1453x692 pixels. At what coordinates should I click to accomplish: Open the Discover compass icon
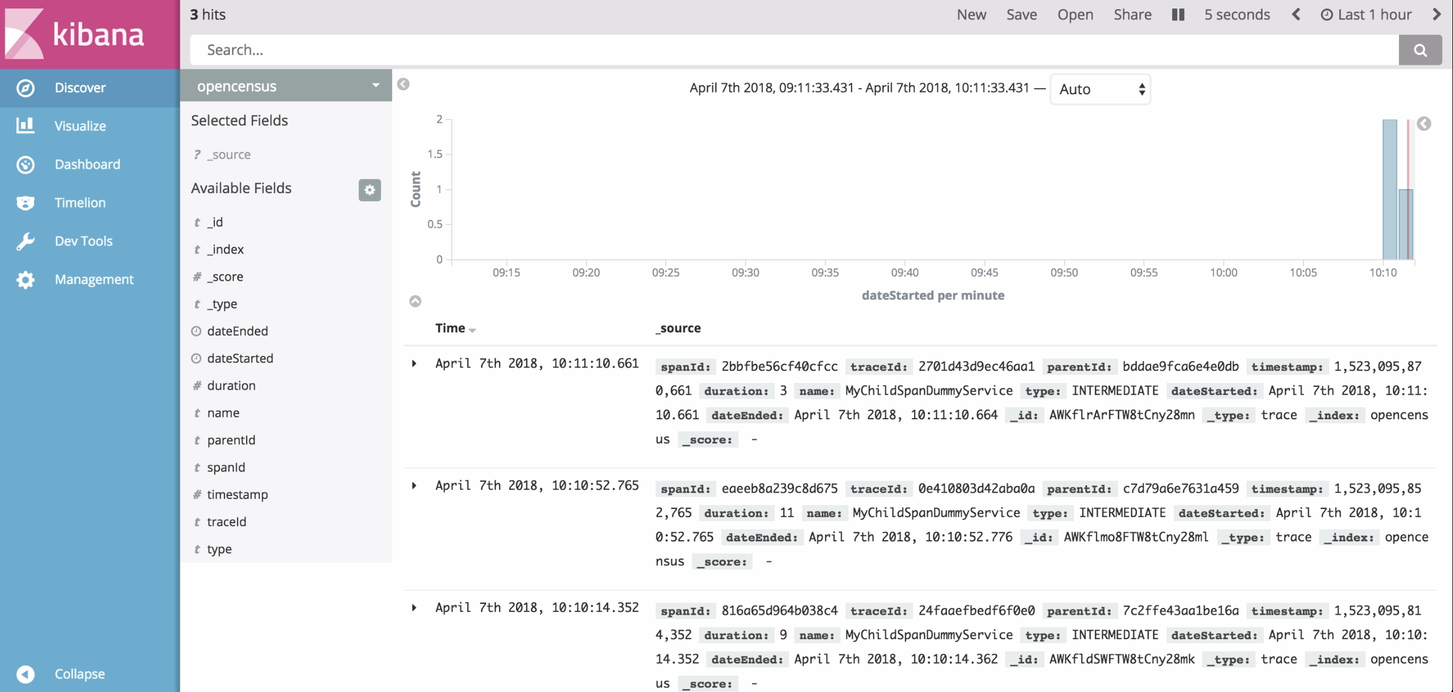tap(26, 88)
